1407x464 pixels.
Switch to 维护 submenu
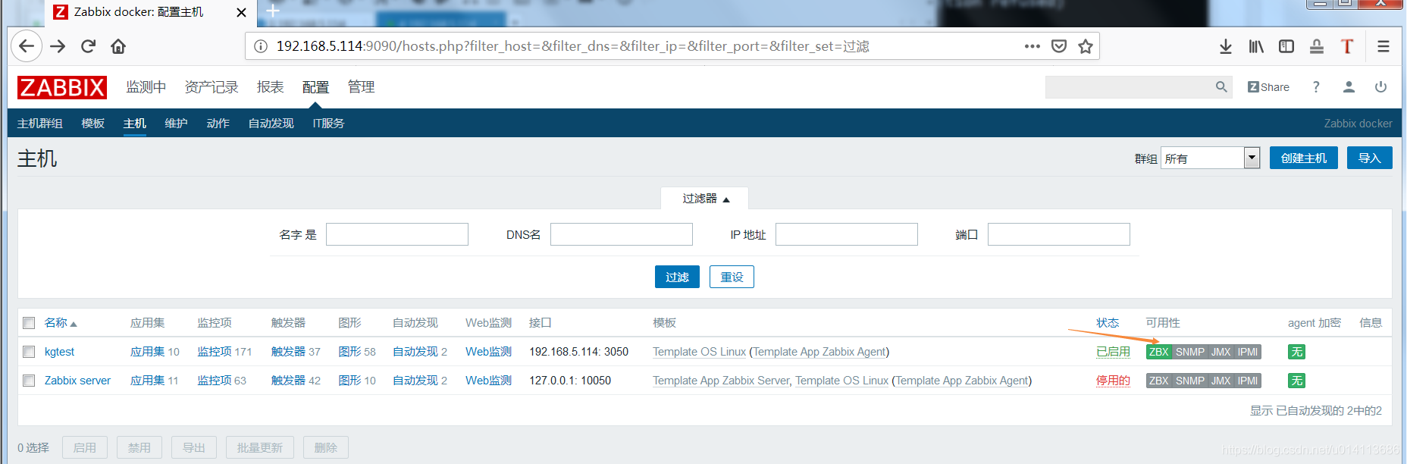coord(177,123)
